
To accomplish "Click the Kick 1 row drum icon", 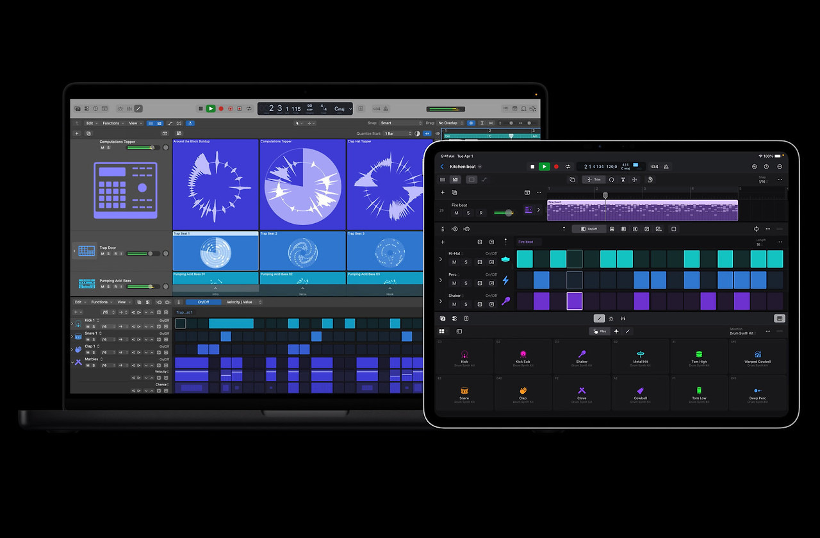I will [78, 324].
